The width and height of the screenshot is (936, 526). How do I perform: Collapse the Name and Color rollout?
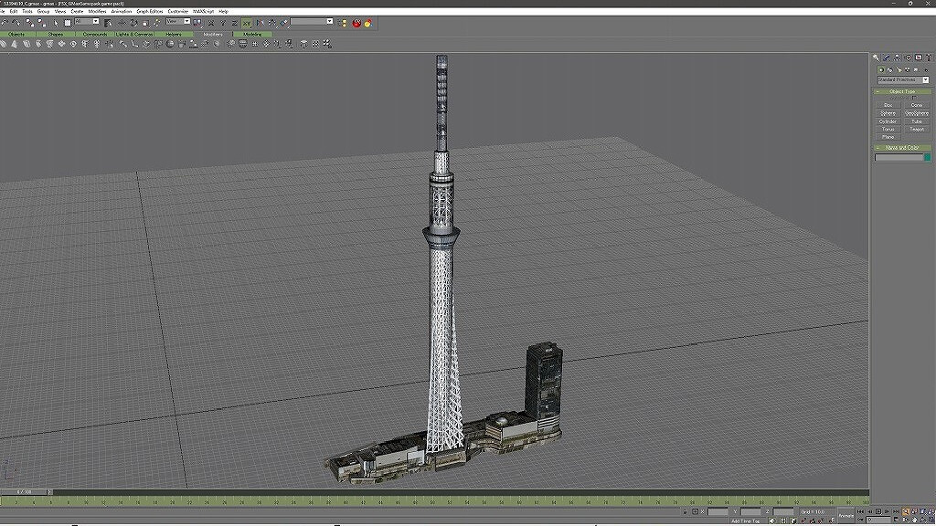pos(902,147)
